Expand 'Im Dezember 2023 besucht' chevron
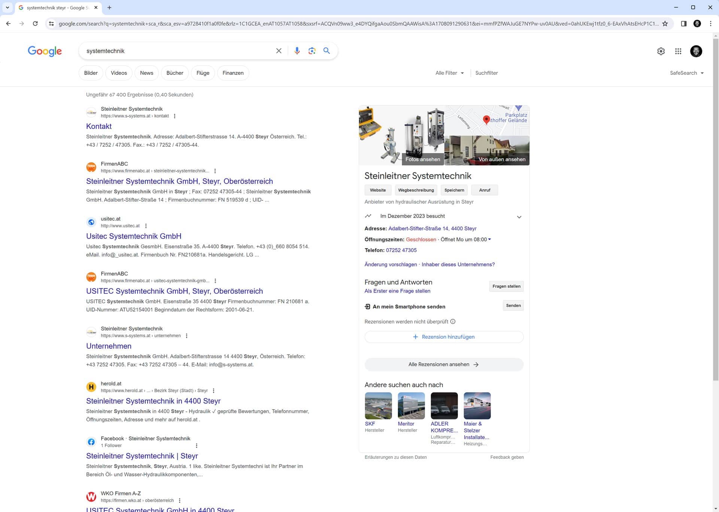719x512 pixels. click(519, 217)
